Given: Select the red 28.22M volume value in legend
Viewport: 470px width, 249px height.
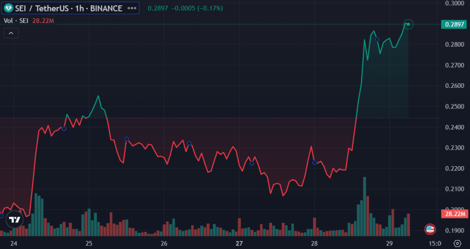Looking at the screenshot, I should 43,21.
